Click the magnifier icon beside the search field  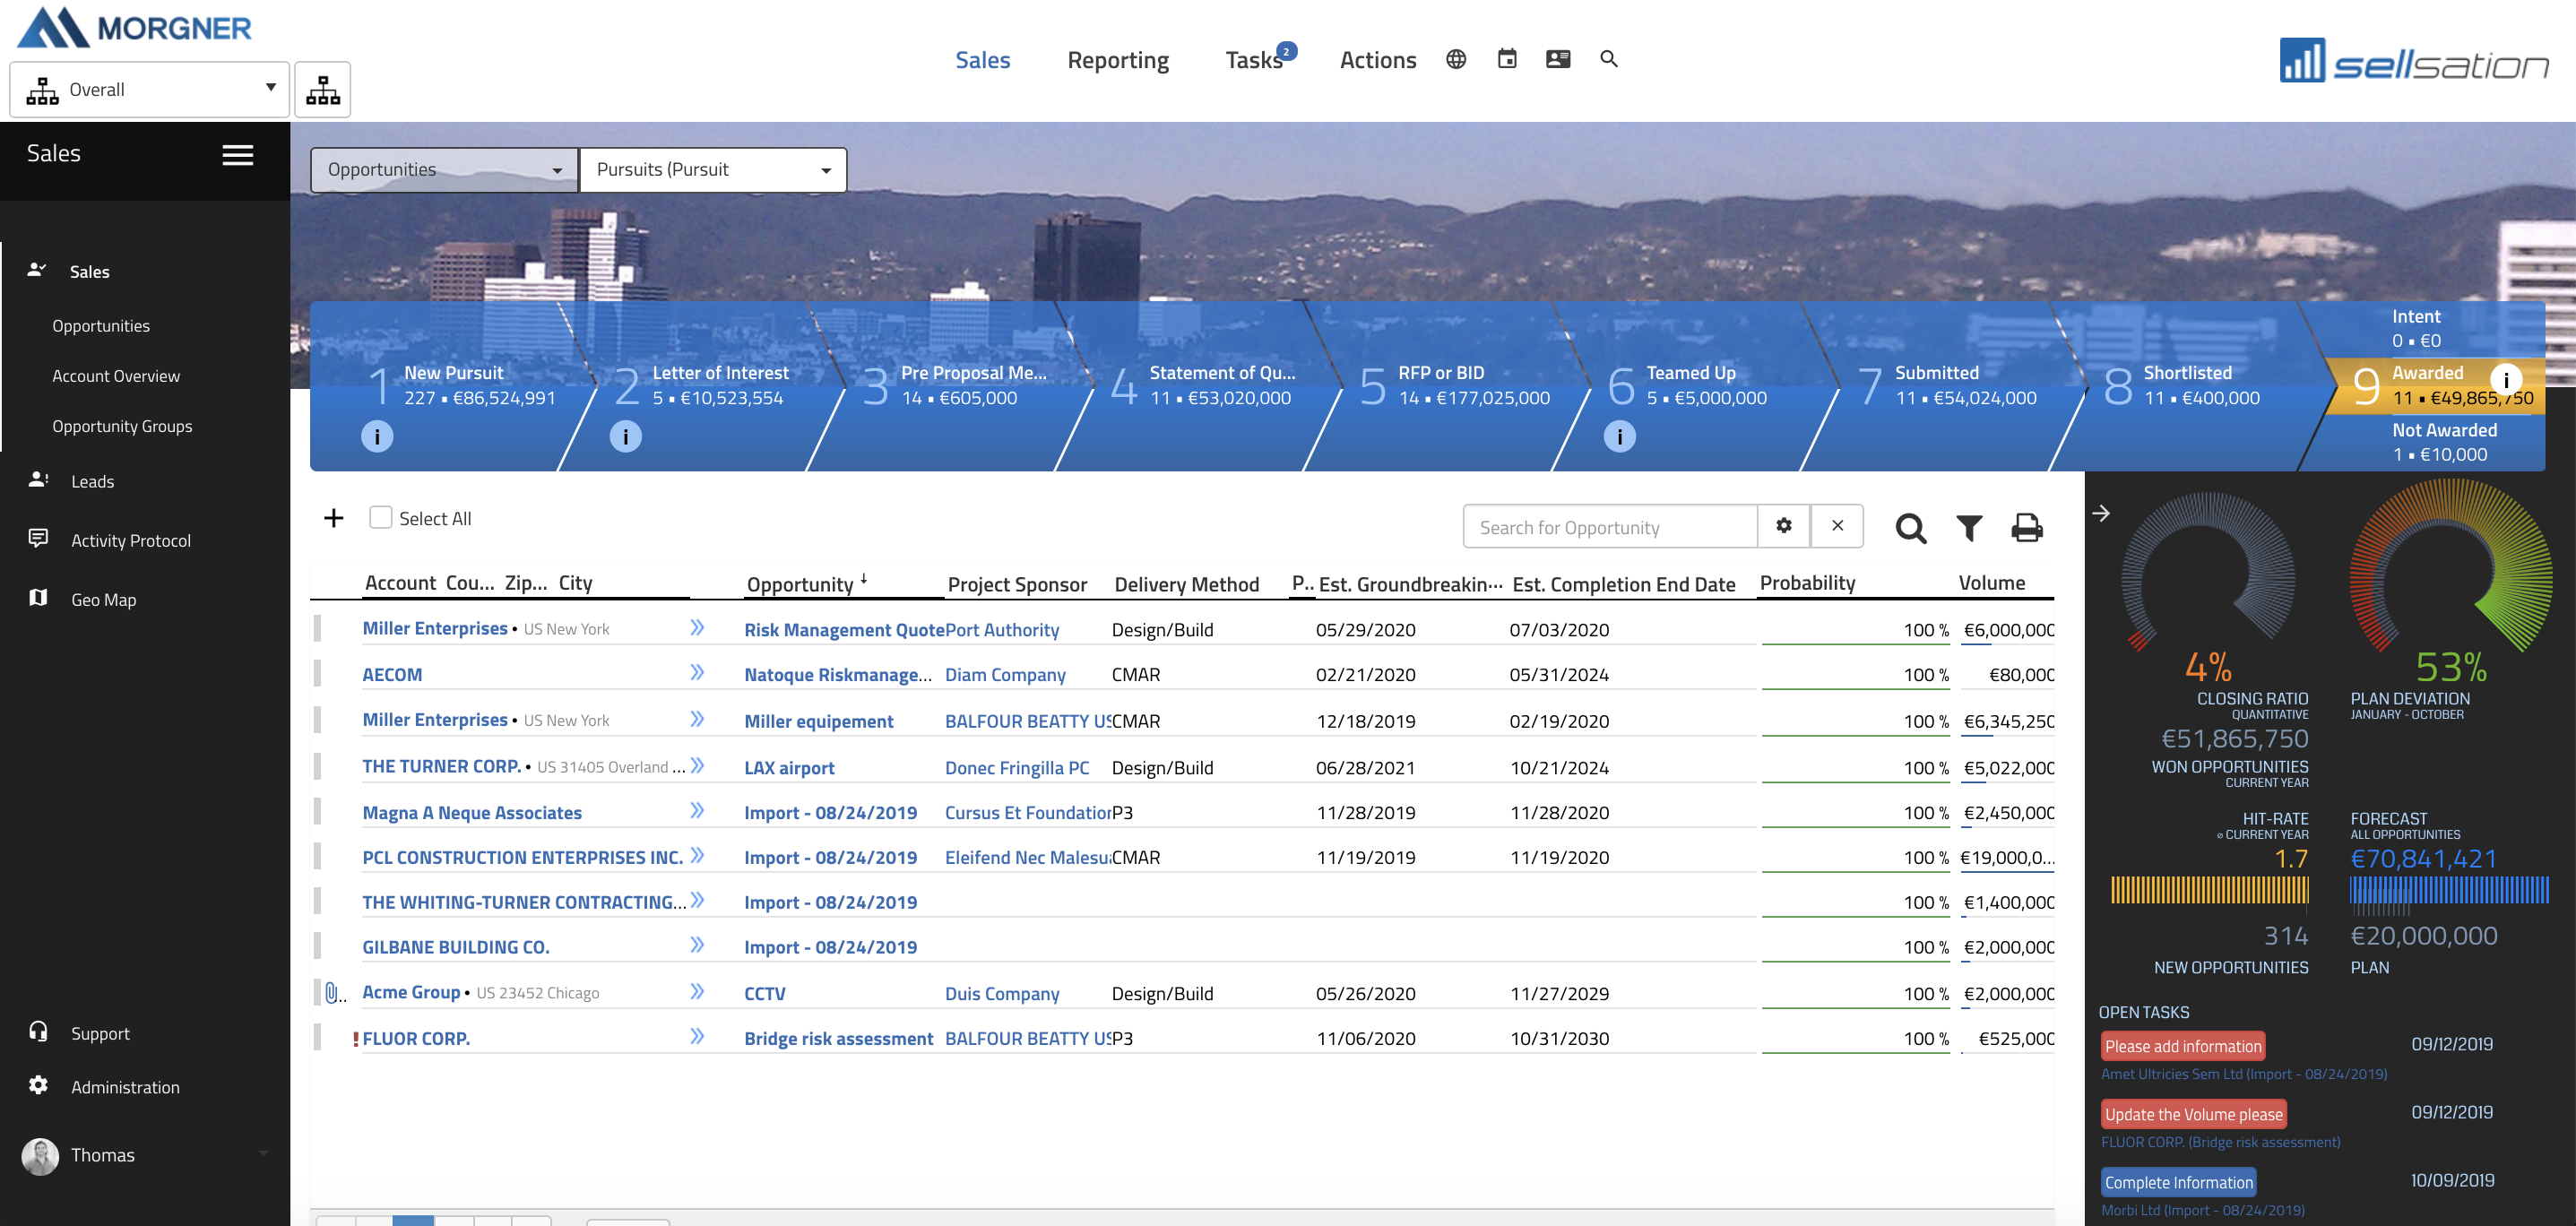(1910, 527)
